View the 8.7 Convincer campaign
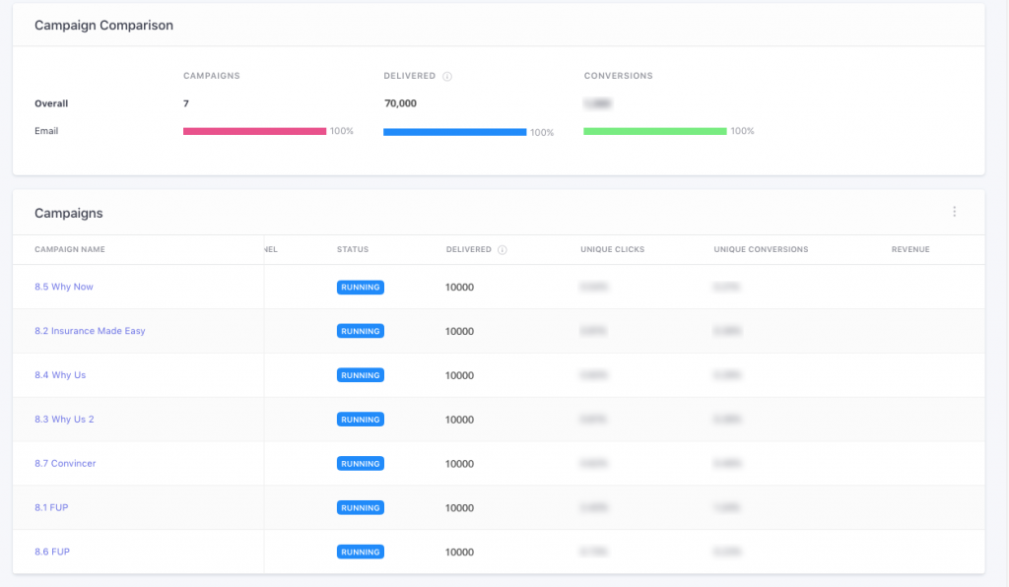 click(65, 464)
